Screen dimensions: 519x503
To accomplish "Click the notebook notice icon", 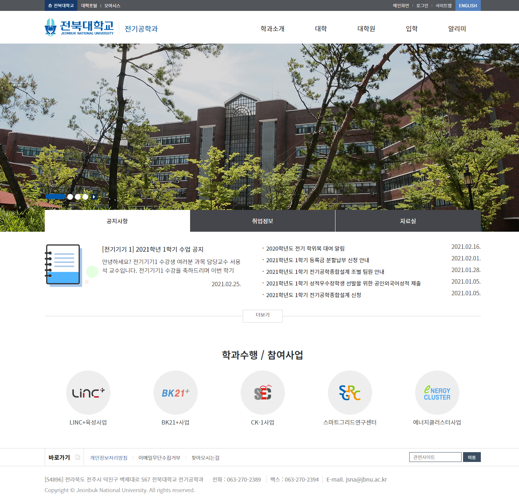I will (64, 265).
